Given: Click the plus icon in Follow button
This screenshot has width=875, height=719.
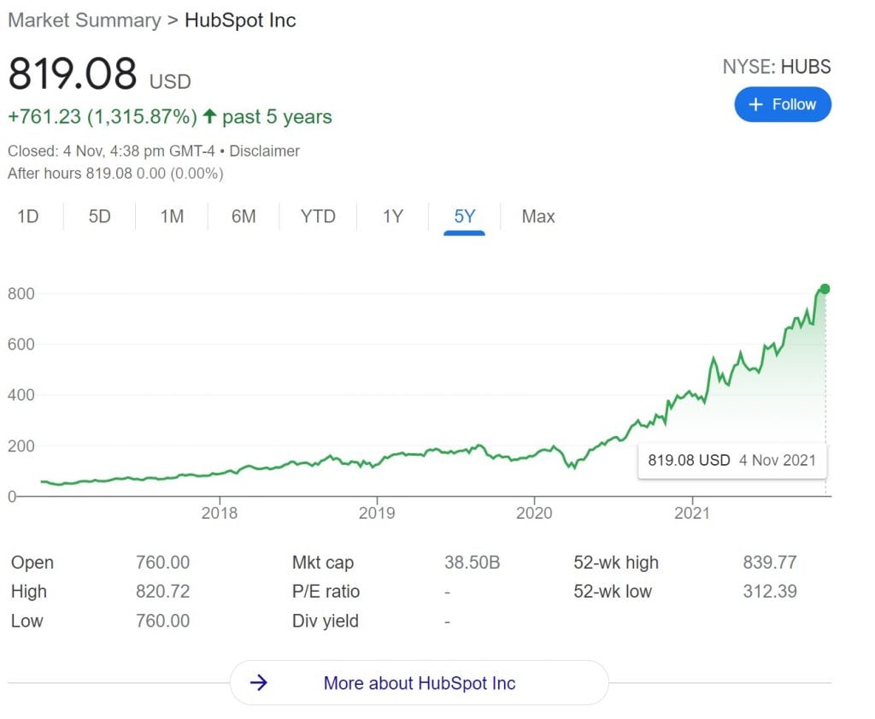Looking at the screenshot, I should (755, 104).
